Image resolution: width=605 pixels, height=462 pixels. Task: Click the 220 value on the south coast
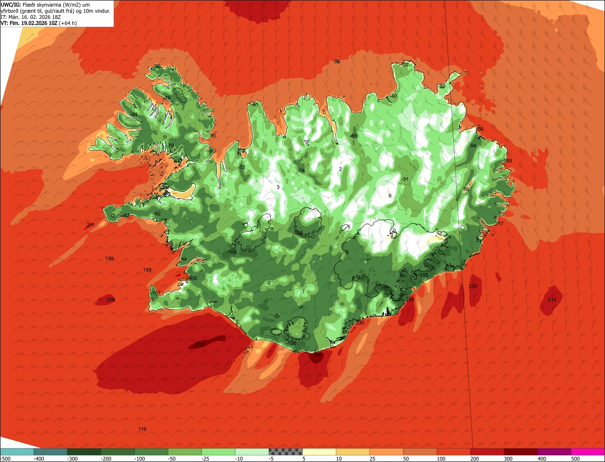pos(360,323)
